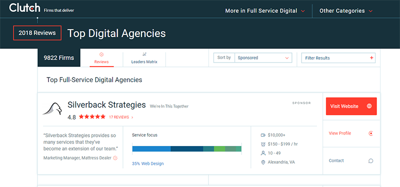Click the Reviews tab checkmark icon

pos(101,54)
